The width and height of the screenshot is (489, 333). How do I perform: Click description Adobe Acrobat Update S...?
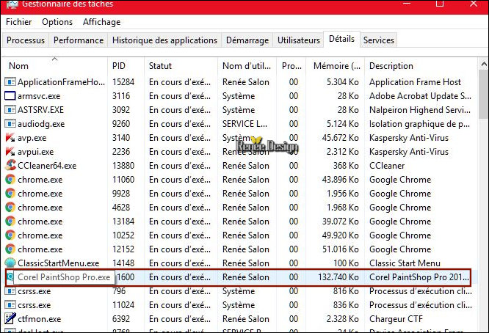[x=420, y=96]
